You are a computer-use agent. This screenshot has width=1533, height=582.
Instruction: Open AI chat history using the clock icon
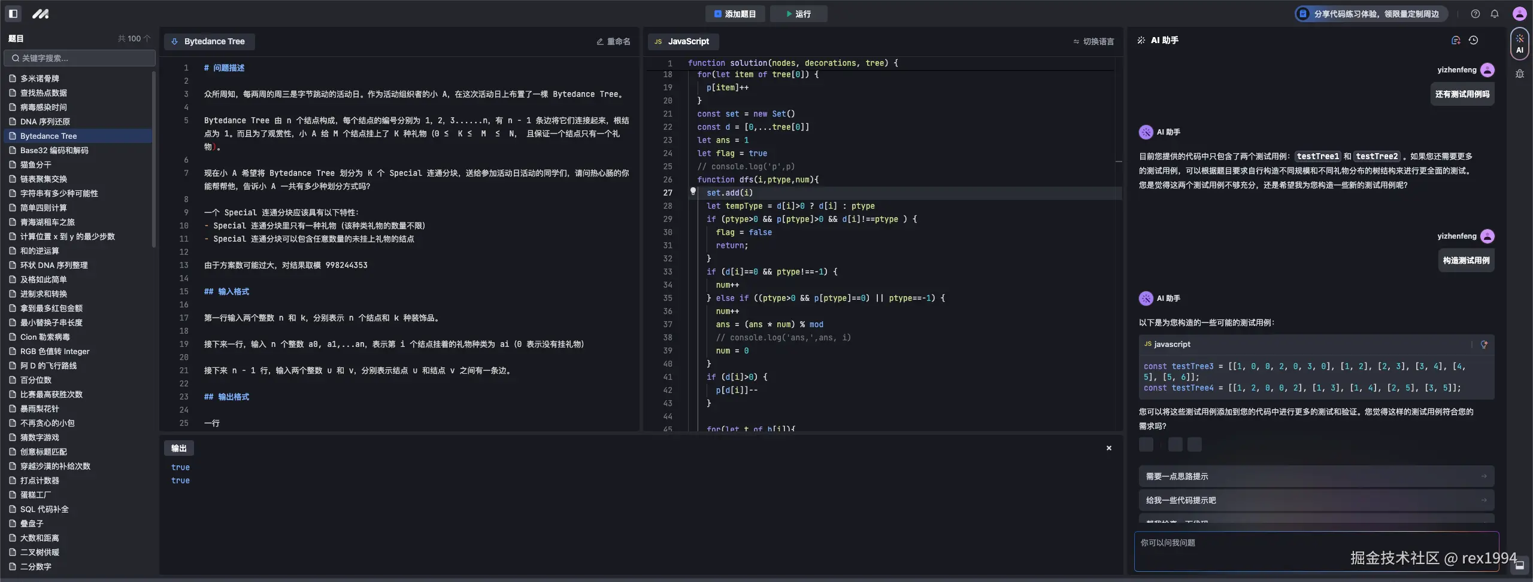pos(1474,40)
